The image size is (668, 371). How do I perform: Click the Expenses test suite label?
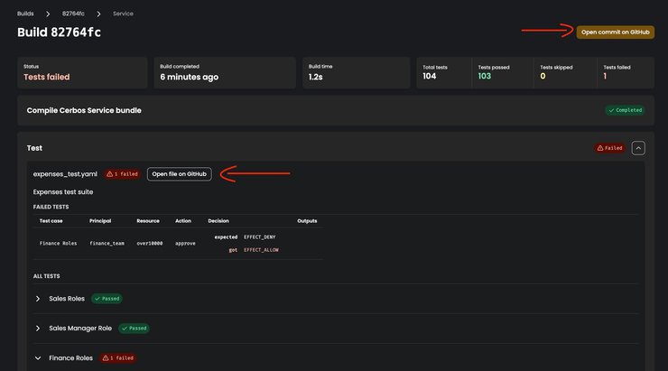pyautogui.click(x=63, y=192)
